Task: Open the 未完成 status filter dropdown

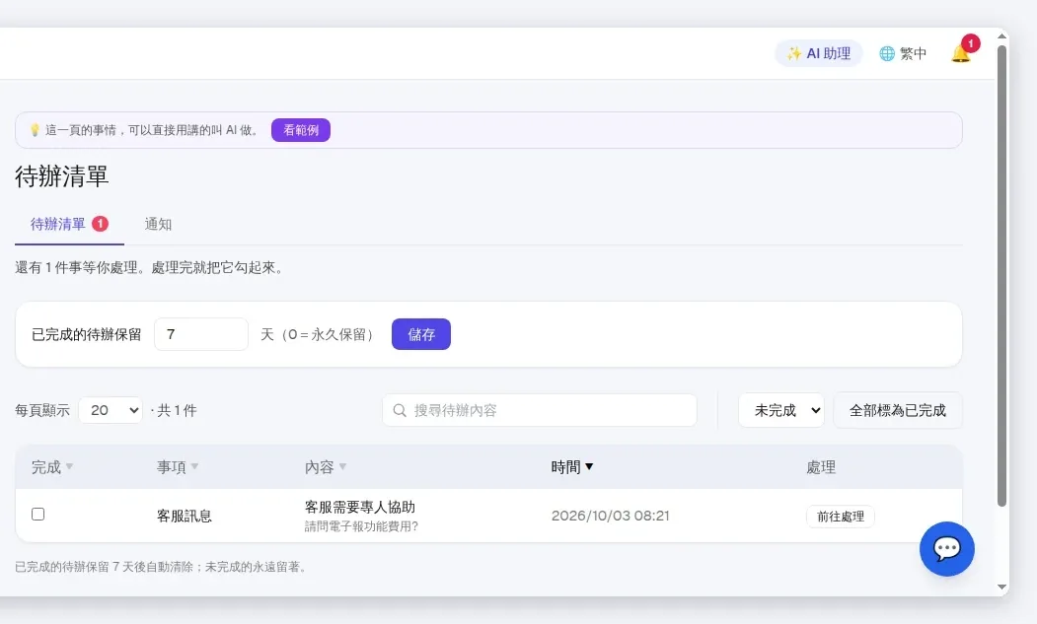Action: 781,410
